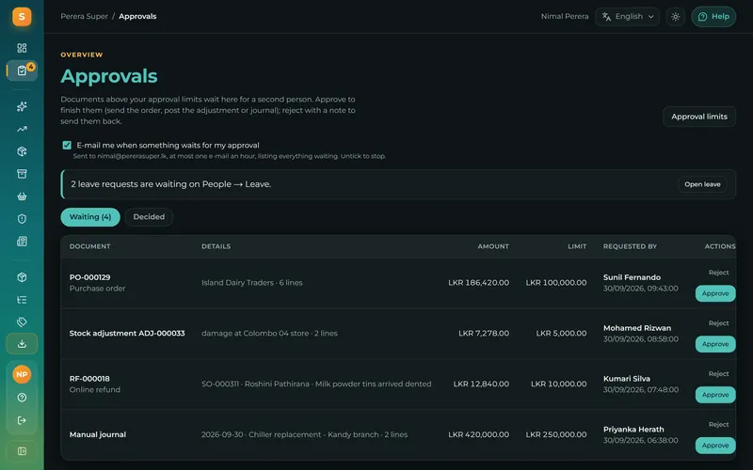The height and width of the screenshot is (470, 753).
Task: Open the shield alert icon in sidebar
Action: click(22, 219)
